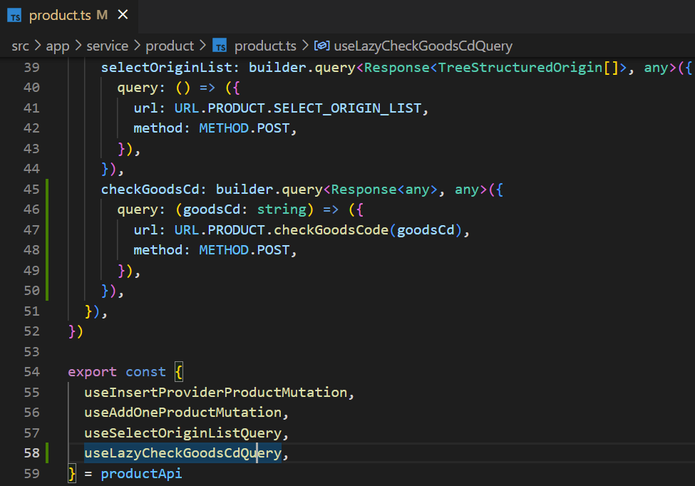Click the Response type on line 45

click(364, 190)
